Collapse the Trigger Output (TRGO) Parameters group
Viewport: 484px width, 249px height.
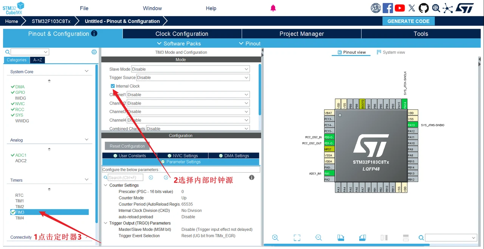coord(106,223)
